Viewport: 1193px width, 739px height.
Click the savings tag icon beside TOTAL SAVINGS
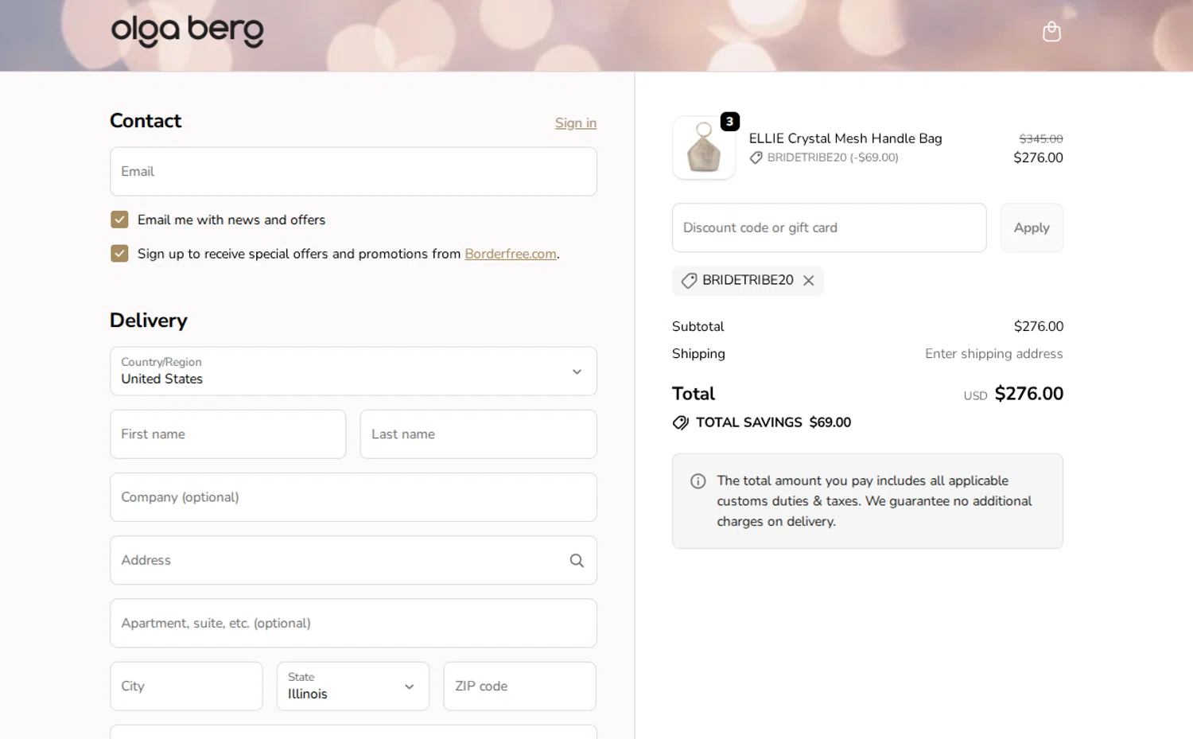pos(681,422)
